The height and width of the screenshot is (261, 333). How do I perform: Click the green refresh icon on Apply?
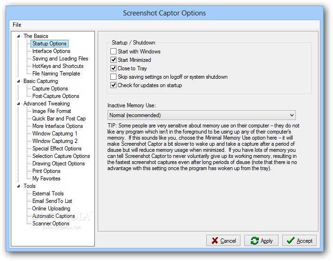(255, 241)
